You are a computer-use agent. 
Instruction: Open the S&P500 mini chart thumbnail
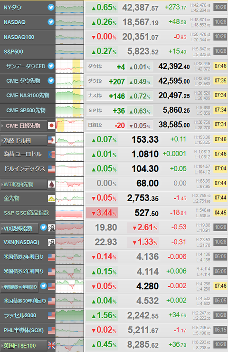pyautogui.click(x=69, y=51)
